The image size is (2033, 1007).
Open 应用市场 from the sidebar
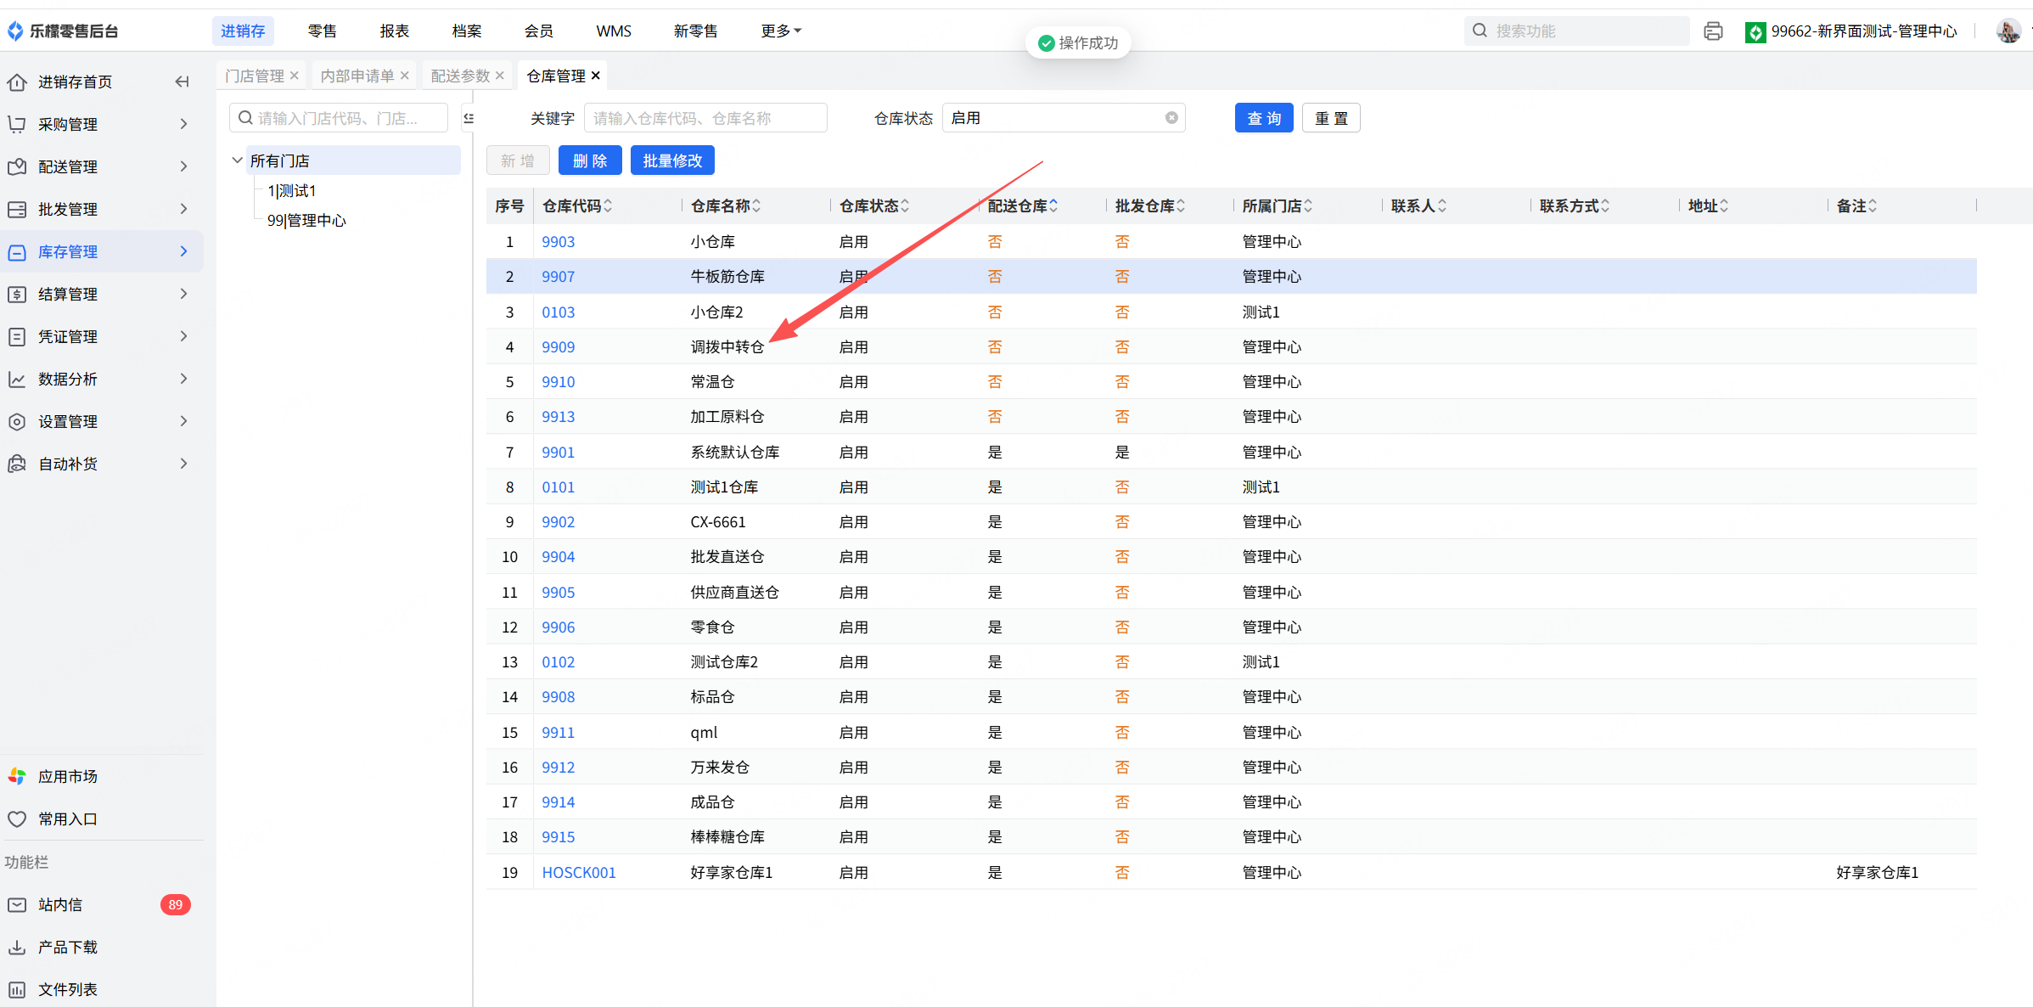point(67,776)
